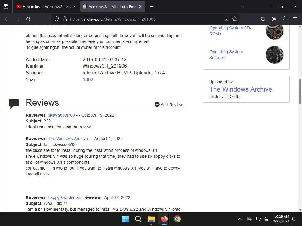
Task: Open Windows Start menu
Action: point(125,219)
